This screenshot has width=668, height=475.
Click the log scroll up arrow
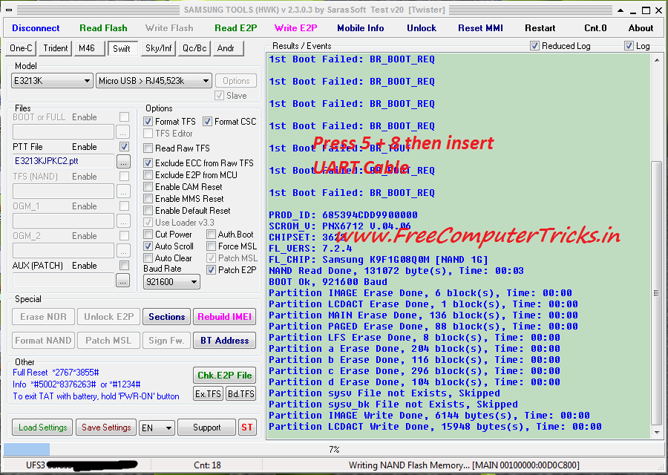pyautogui.click(x=657, y=61)
